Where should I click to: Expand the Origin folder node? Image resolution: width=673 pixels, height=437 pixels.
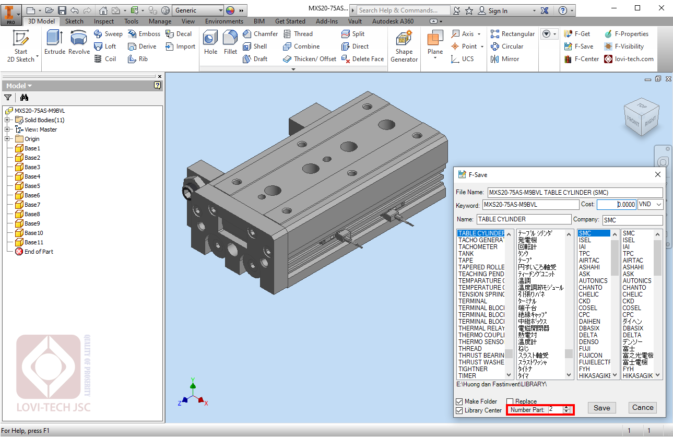click(x=8, y=139)
